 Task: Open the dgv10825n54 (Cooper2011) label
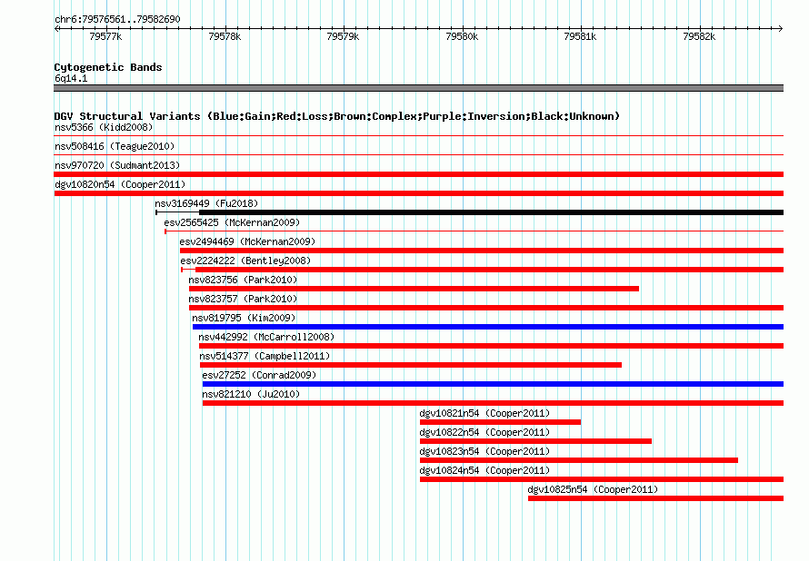pyautogui.click(x=593, y=489)
